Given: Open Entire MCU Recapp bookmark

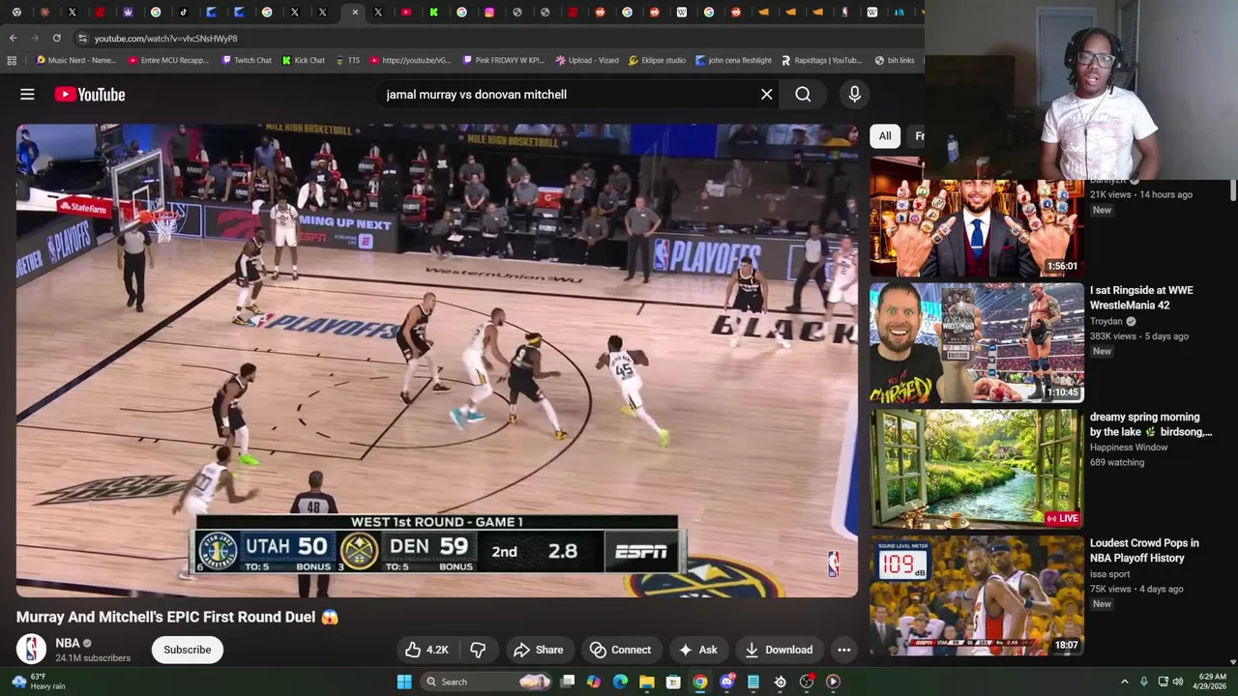Looking at the screenshot, I should 168,60.
